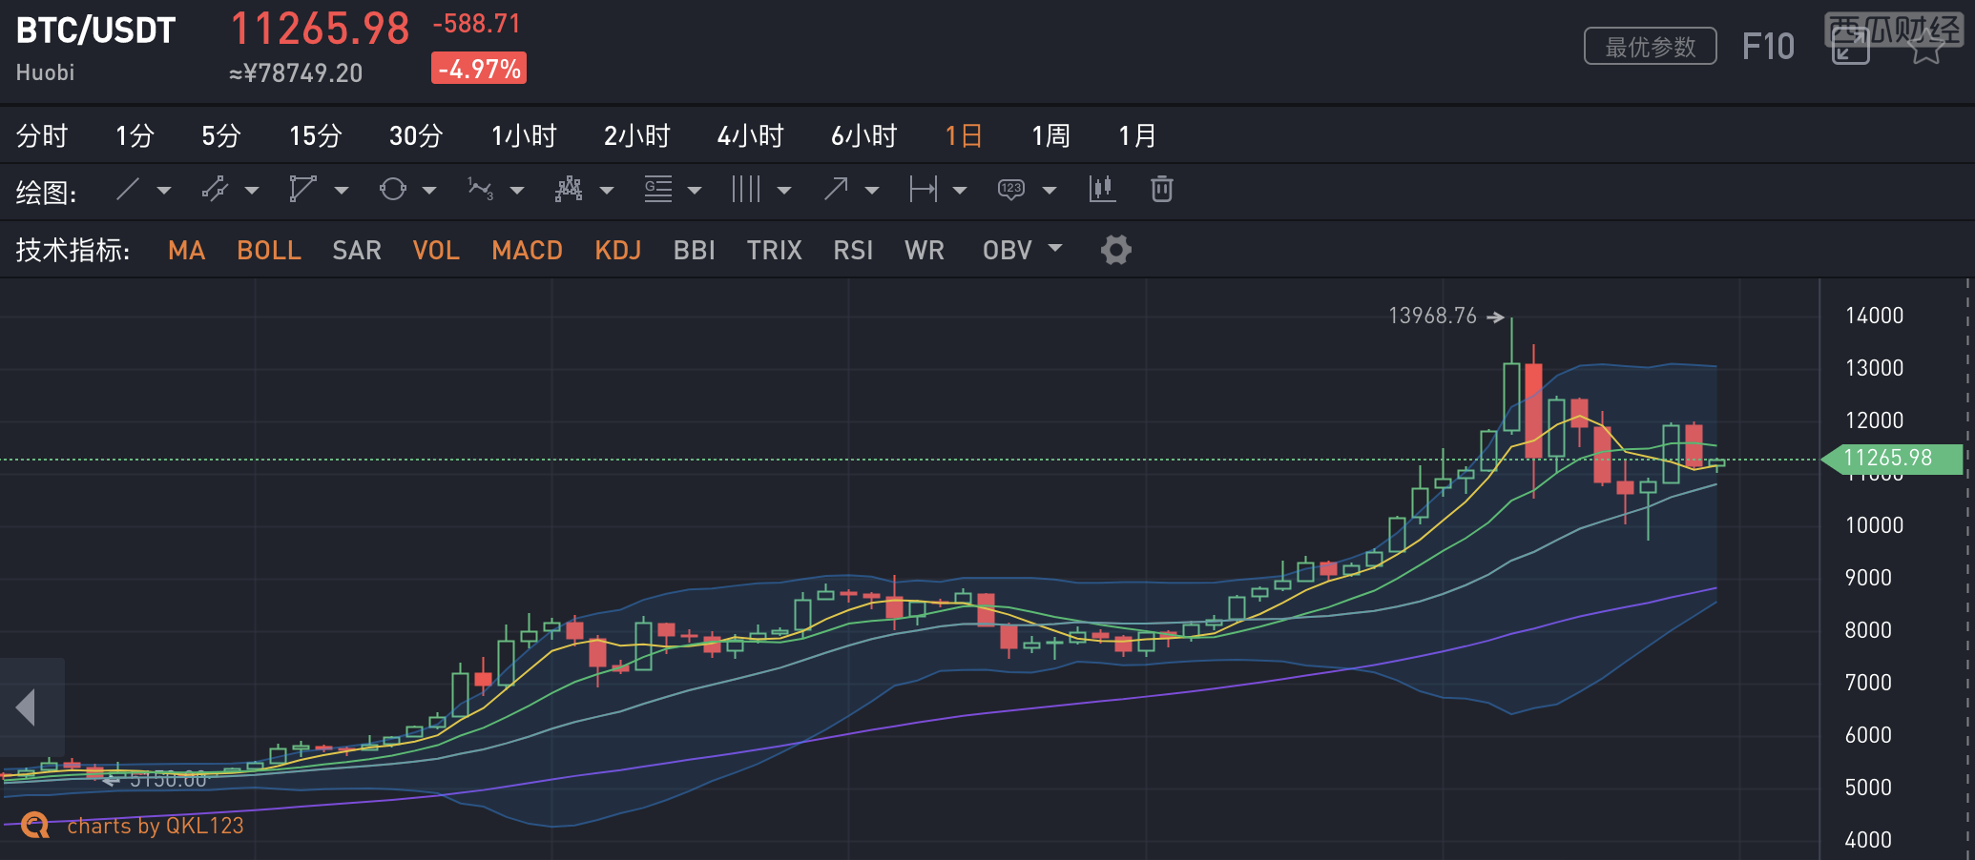Toggle the MA indicator
This screenshot has width=1975, height=860.
186,250
